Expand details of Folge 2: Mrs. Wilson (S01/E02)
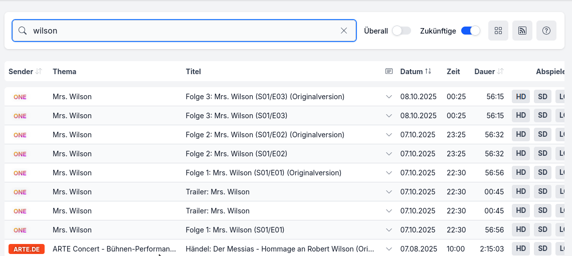The height and width of the screenshot is (256, 572). tap(389, 154)
